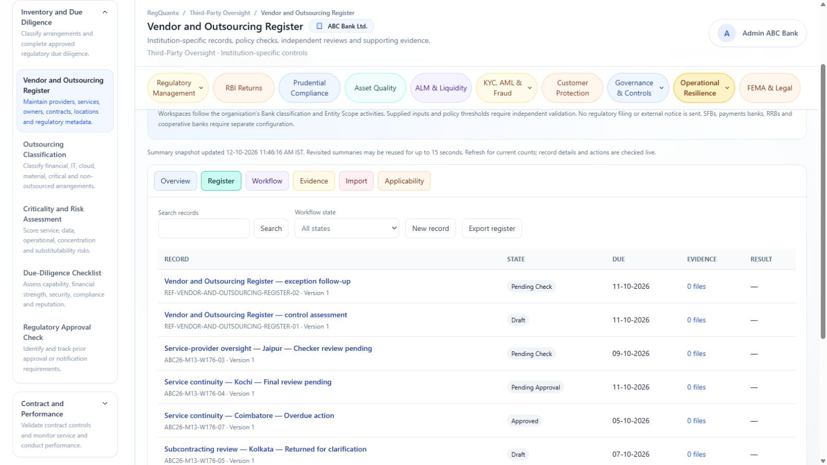Open the Import tab
Image resolution: width=827 pixels, height=465 pixels.
356,181
